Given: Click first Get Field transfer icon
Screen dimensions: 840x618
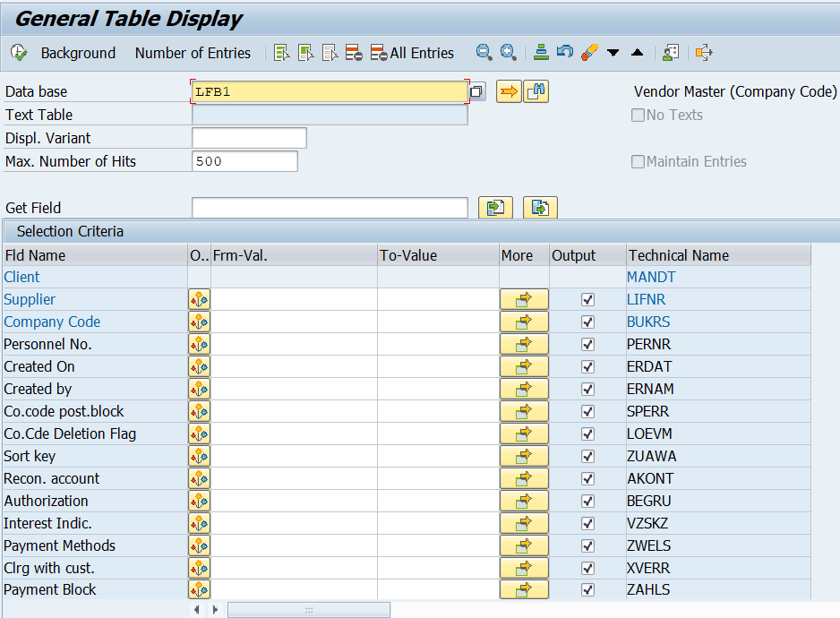Looking at the screenshot, I should pyautogui.click(x=495, y=208).
